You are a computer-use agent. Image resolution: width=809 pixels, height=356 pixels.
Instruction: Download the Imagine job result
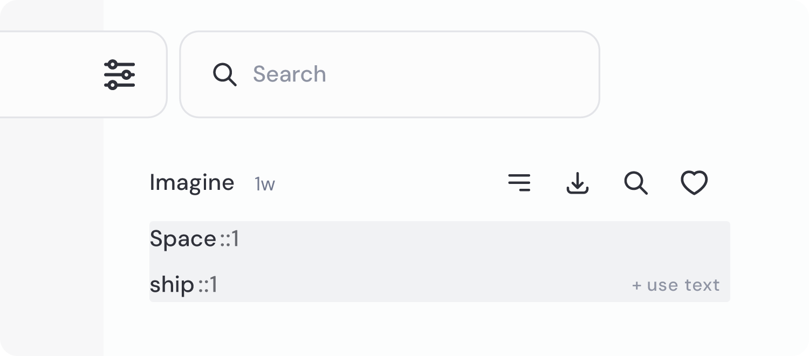[x=578, y=183]
